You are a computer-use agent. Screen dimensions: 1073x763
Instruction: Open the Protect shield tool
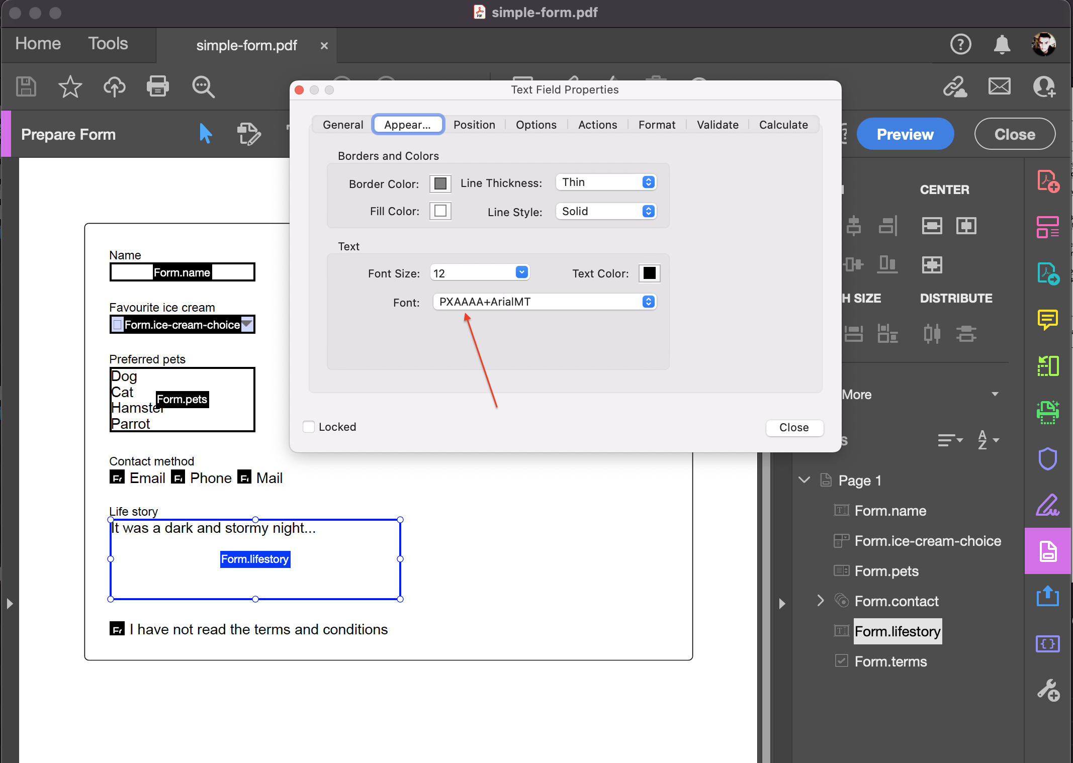[1048, 458]
